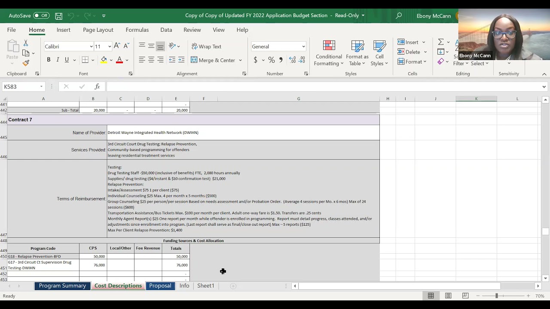
Task: Expand the Calibri font name dropdown
Action: (91, 46)
